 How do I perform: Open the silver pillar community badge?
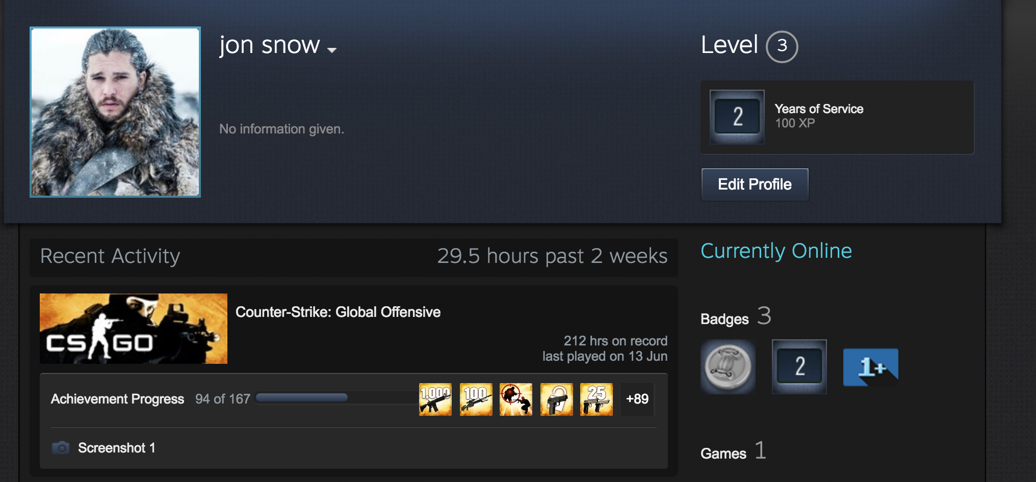728,367
